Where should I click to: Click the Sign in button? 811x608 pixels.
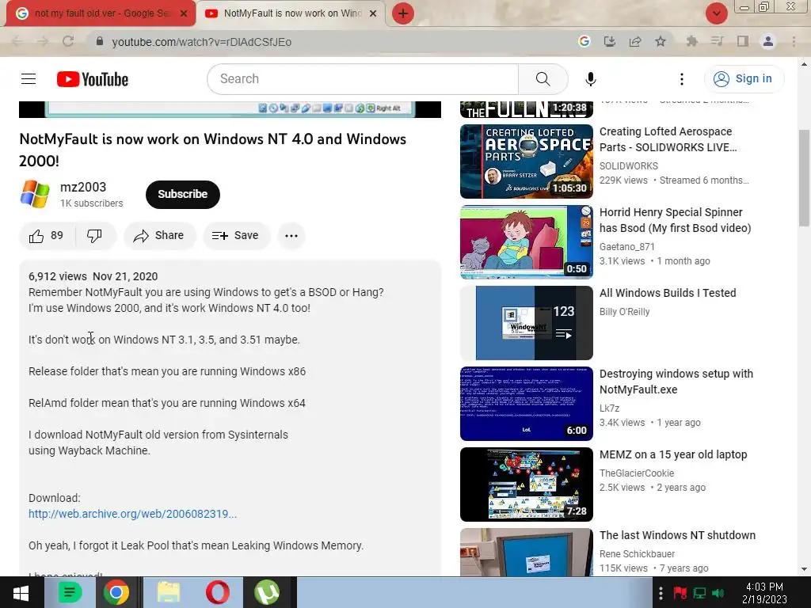coord(744,78)
